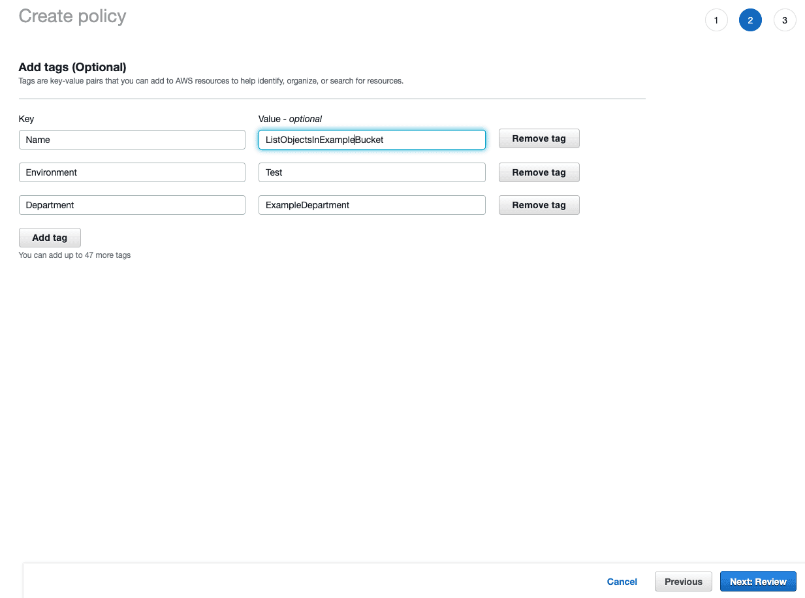
Task: Jump to step 3 of policy creation
Action: tap(785, 20)
